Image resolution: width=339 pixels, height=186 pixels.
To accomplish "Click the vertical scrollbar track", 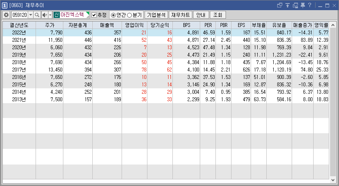I will pos(333,102).
